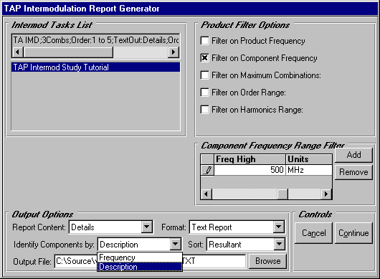The width and height of the screenshot is (380, 279).
Task: Click the left scroll arrow in the tasks list
Action: click(x=17, y=52)
